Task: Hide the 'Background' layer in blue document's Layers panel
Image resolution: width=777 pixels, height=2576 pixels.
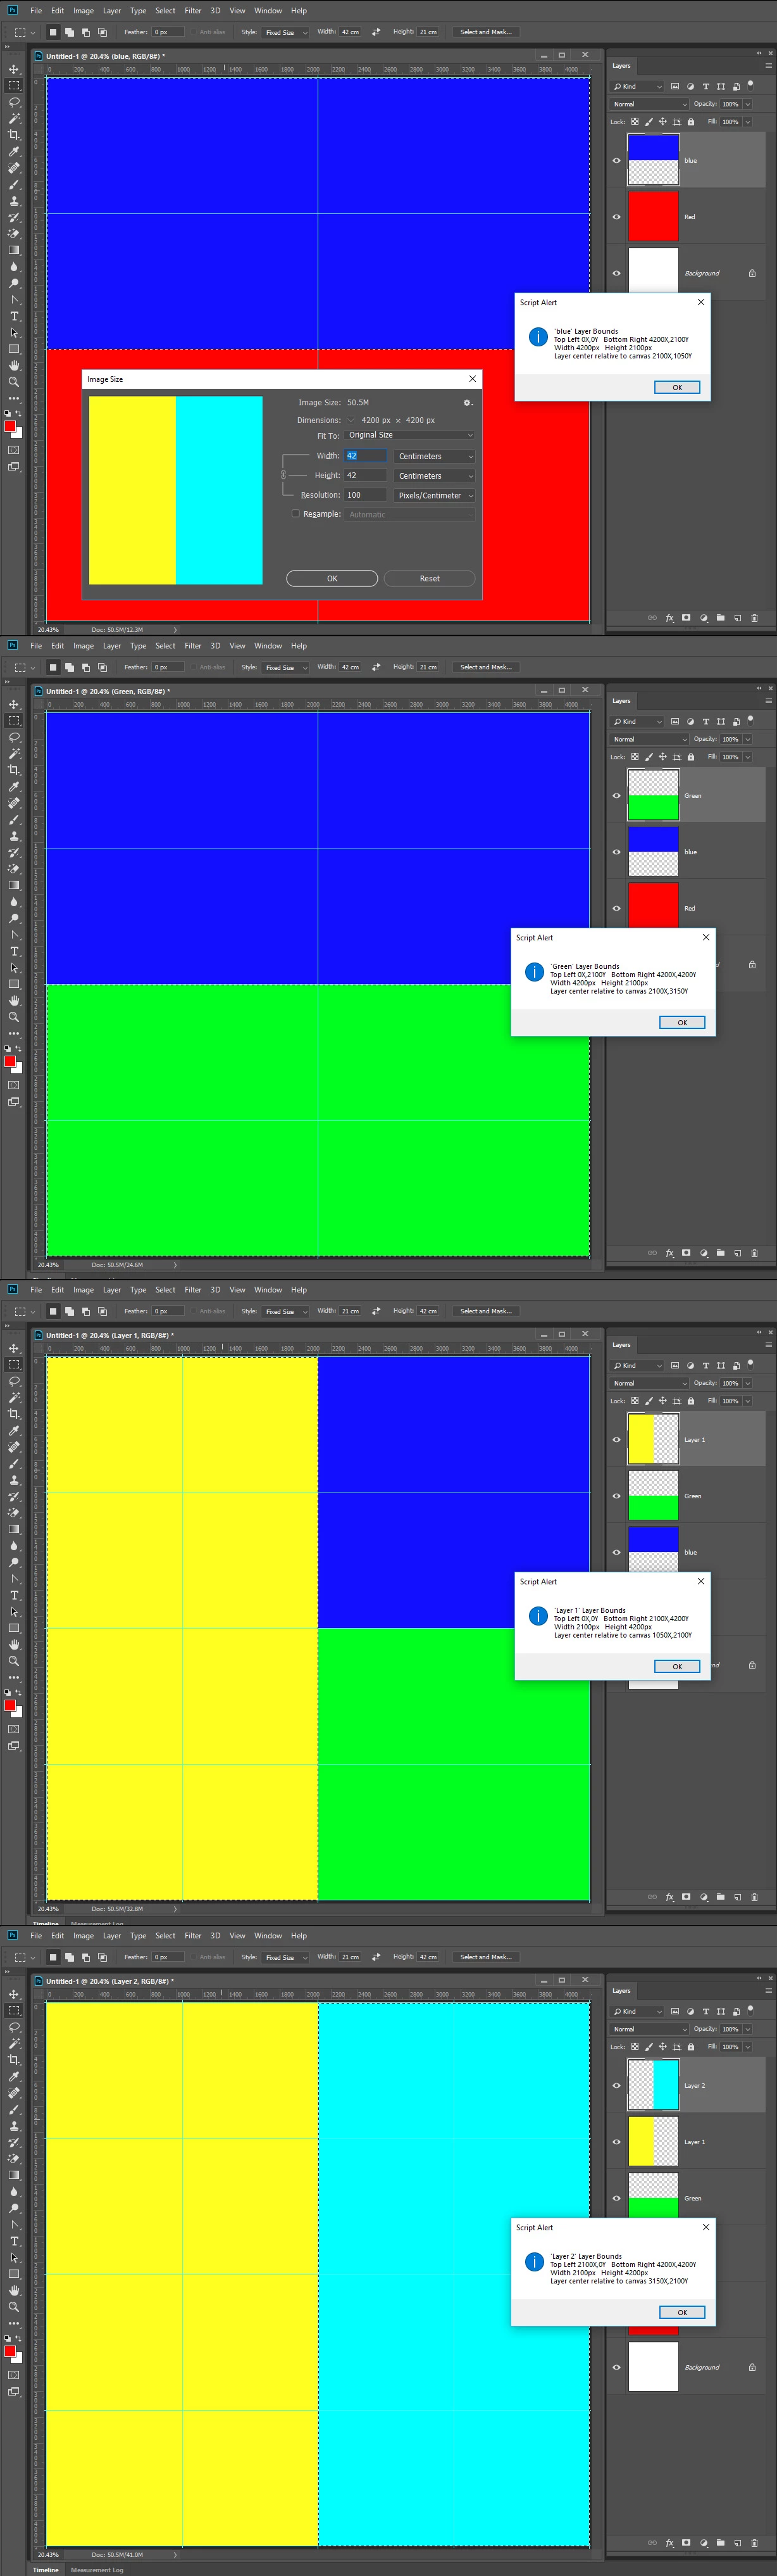Action: click(616, 273)
